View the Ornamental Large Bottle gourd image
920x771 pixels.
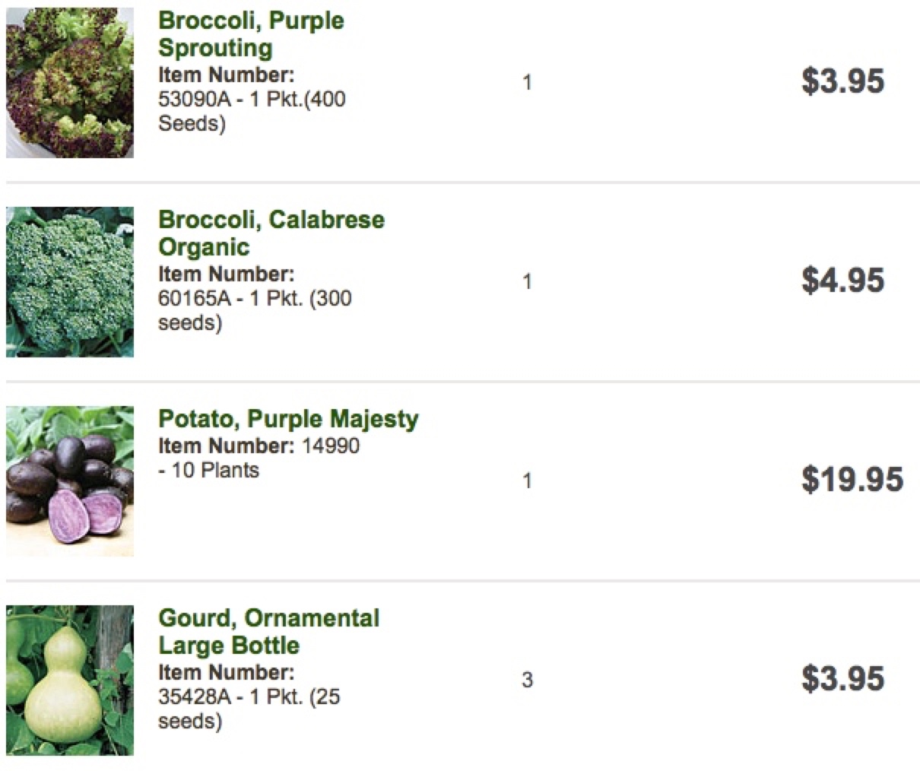click(70, 680)
